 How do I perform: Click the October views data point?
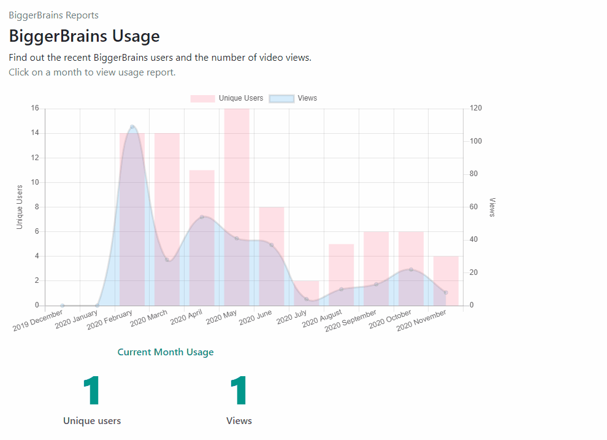point(411,269)
